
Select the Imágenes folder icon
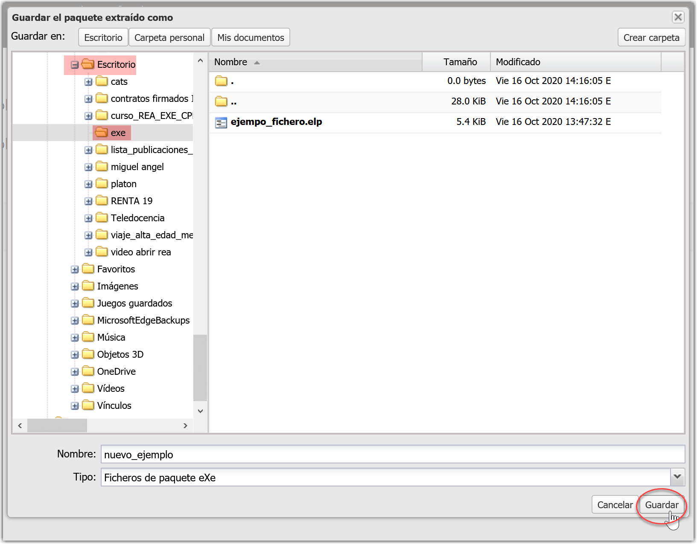[x=88, y=286]
